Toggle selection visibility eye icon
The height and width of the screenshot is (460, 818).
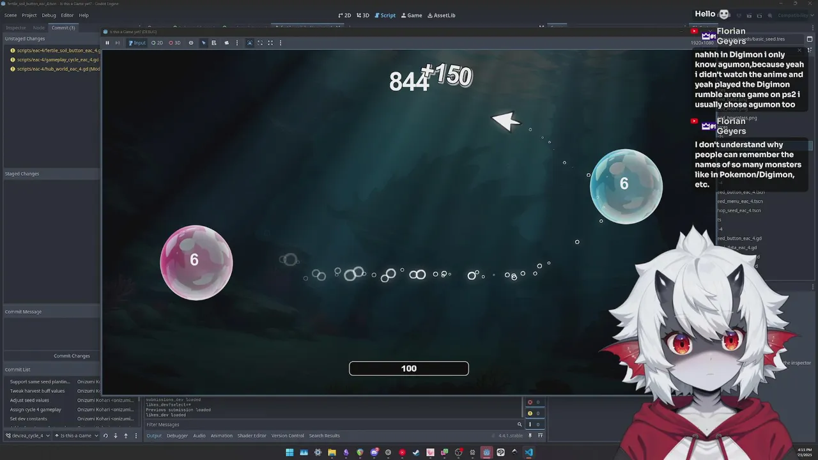[x=190, y=43]
